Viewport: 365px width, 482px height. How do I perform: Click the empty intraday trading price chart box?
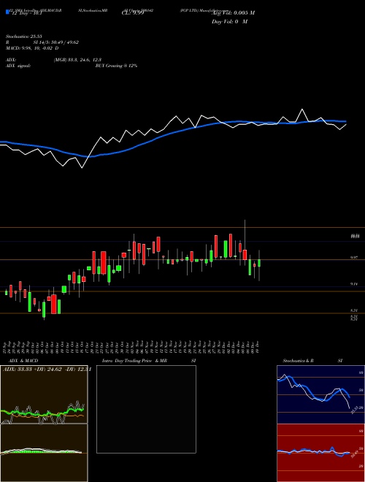[x=146, y=409]
